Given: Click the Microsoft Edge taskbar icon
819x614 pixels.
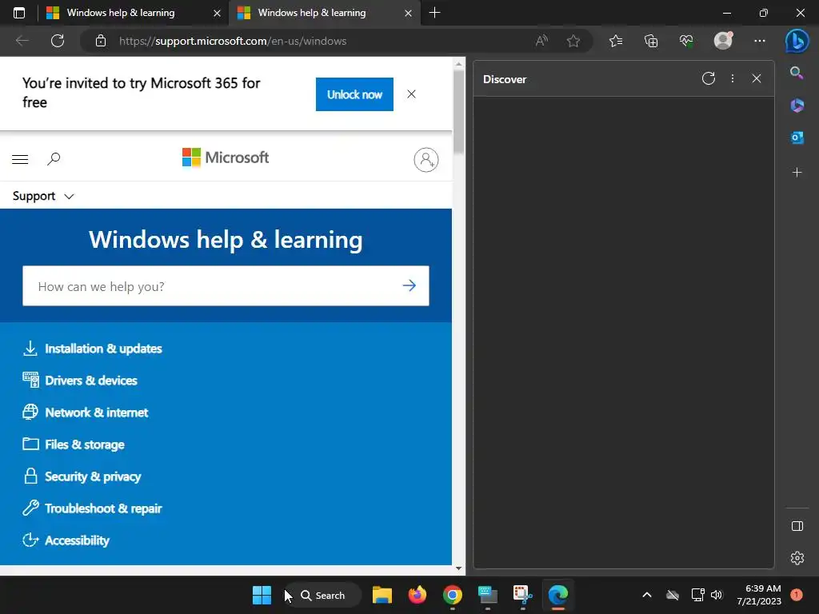Looking at the screenshot, I should (x=557, y=595).
